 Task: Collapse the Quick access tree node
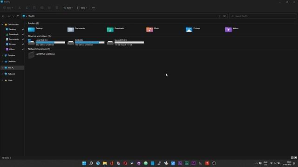click(2, 25)
